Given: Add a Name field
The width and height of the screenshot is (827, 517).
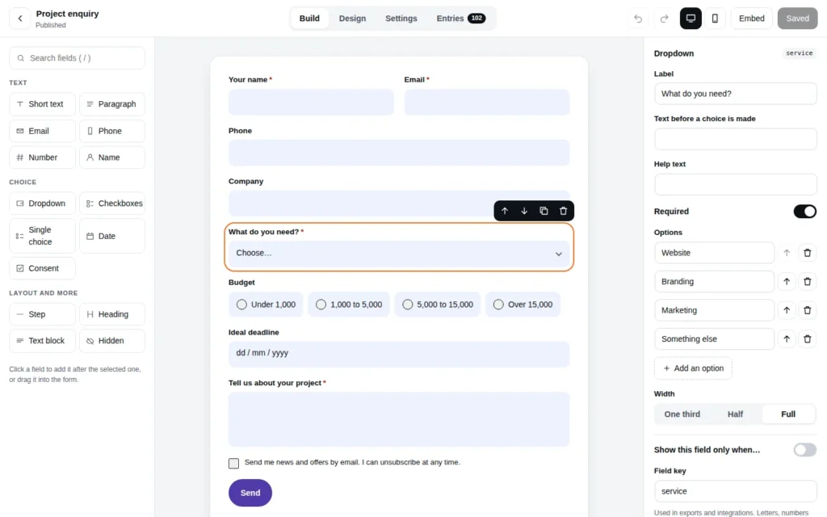Looking at the screenshot, I should (112, 158).
